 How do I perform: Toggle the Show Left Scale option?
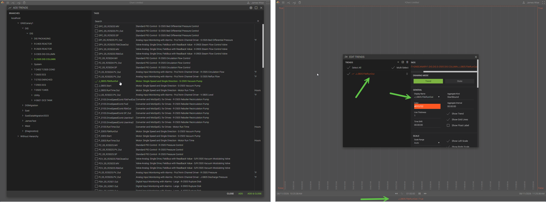pyautogui.click(x=448, y=141)
